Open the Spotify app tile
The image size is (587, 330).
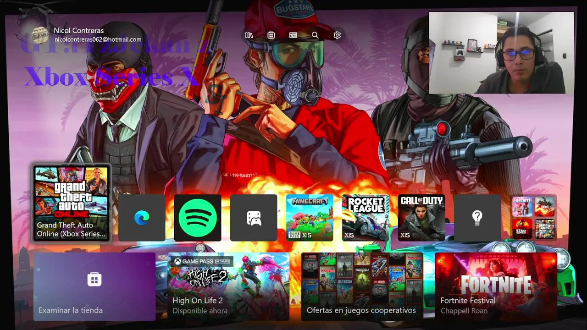click(x=198, y=218)
